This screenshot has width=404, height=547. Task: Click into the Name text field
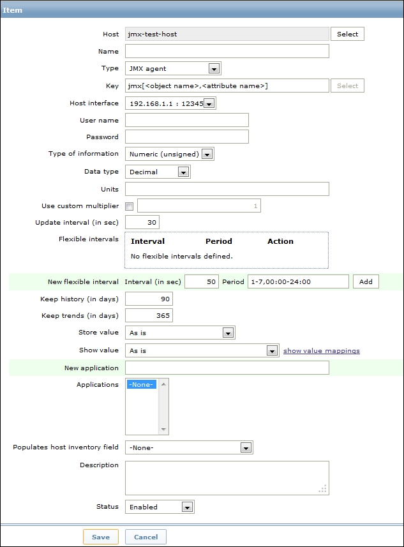[x=227, y=51]
